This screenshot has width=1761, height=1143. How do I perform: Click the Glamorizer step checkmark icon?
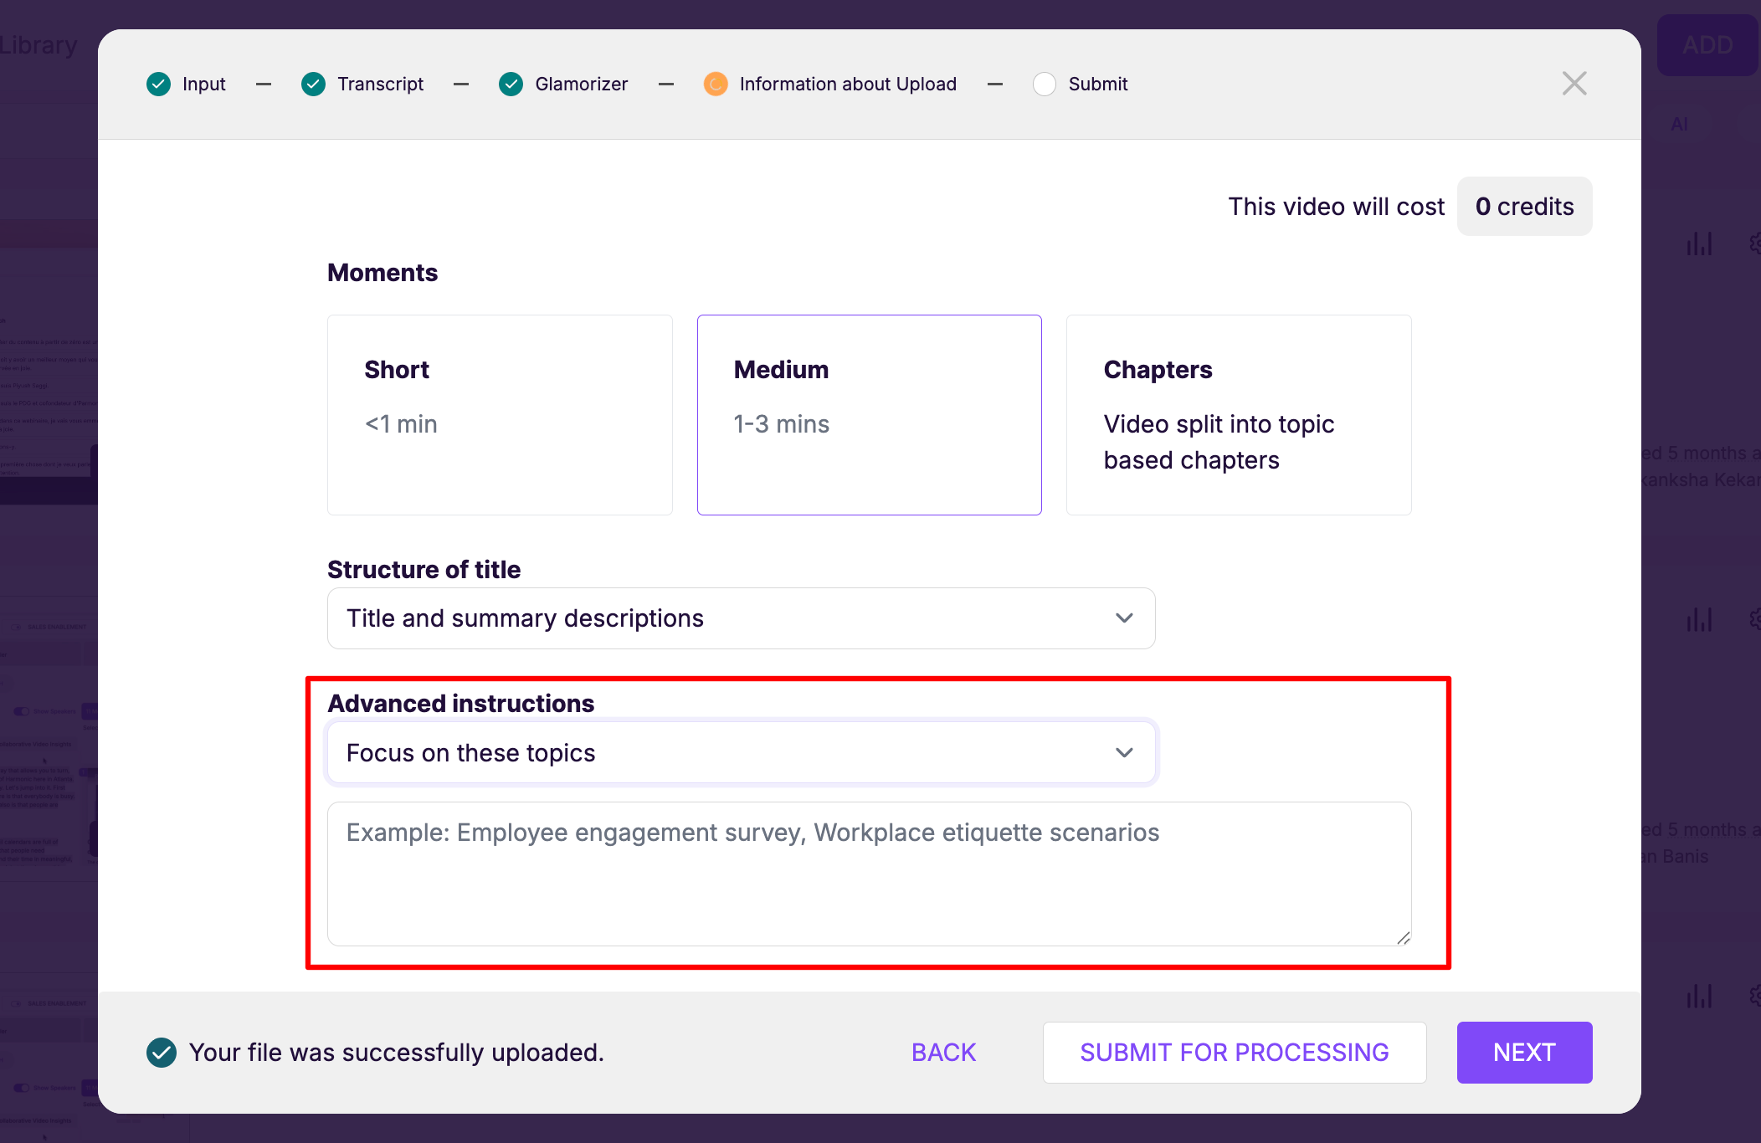coord(511,85)
